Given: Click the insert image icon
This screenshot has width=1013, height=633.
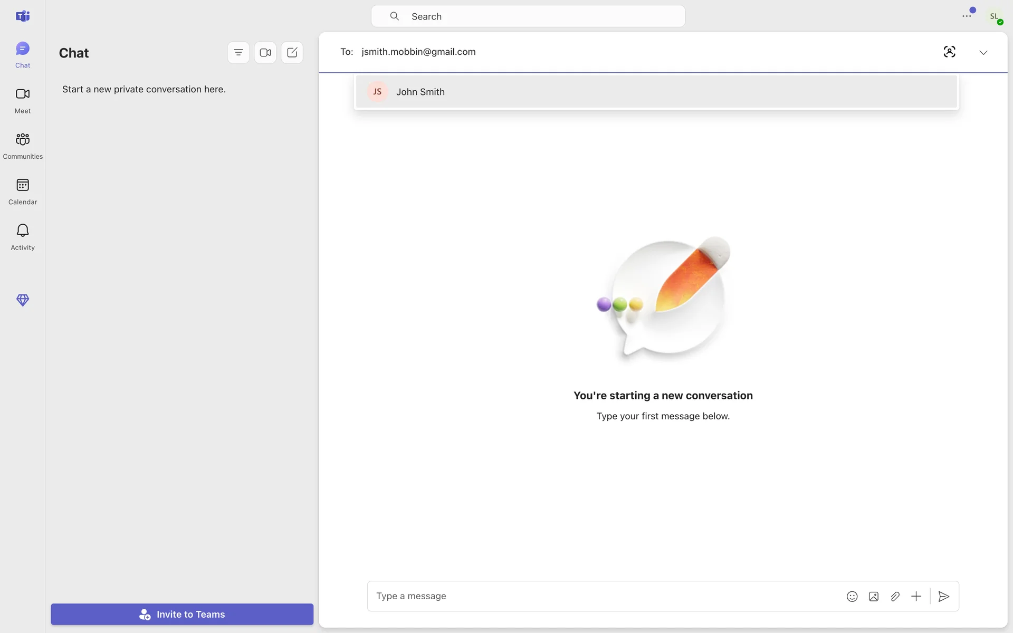Looking at the screenshot, I should [874, 596].
